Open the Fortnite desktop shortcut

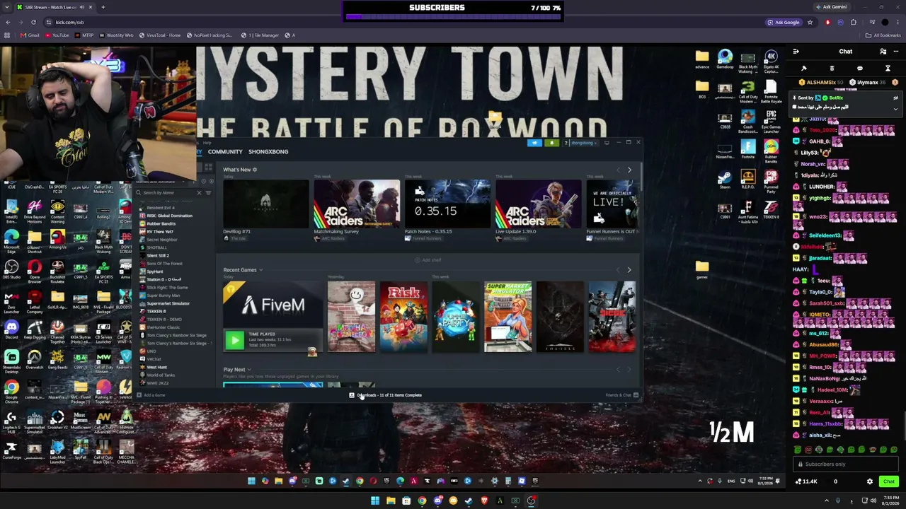click(747, 149)
